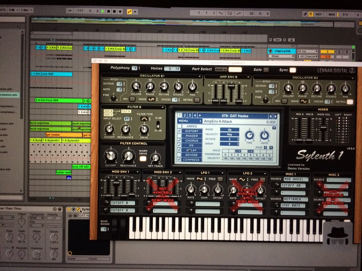Select preset bank 2 in Sylenth display
Screen dimensions: 362x271
[185, 115]
